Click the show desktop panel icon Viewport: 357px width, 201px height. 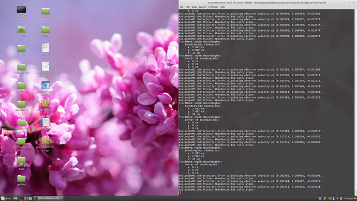(x=16, y=198)
